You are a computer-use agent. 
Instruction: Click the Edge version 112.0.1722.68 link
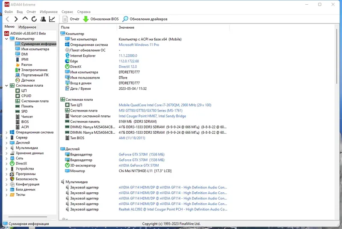[x=129, y=61]
